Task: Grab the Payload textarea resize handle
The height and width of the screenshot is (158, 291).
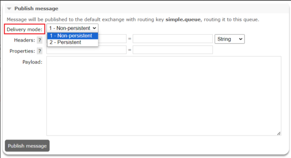Action: pos(279,133)
